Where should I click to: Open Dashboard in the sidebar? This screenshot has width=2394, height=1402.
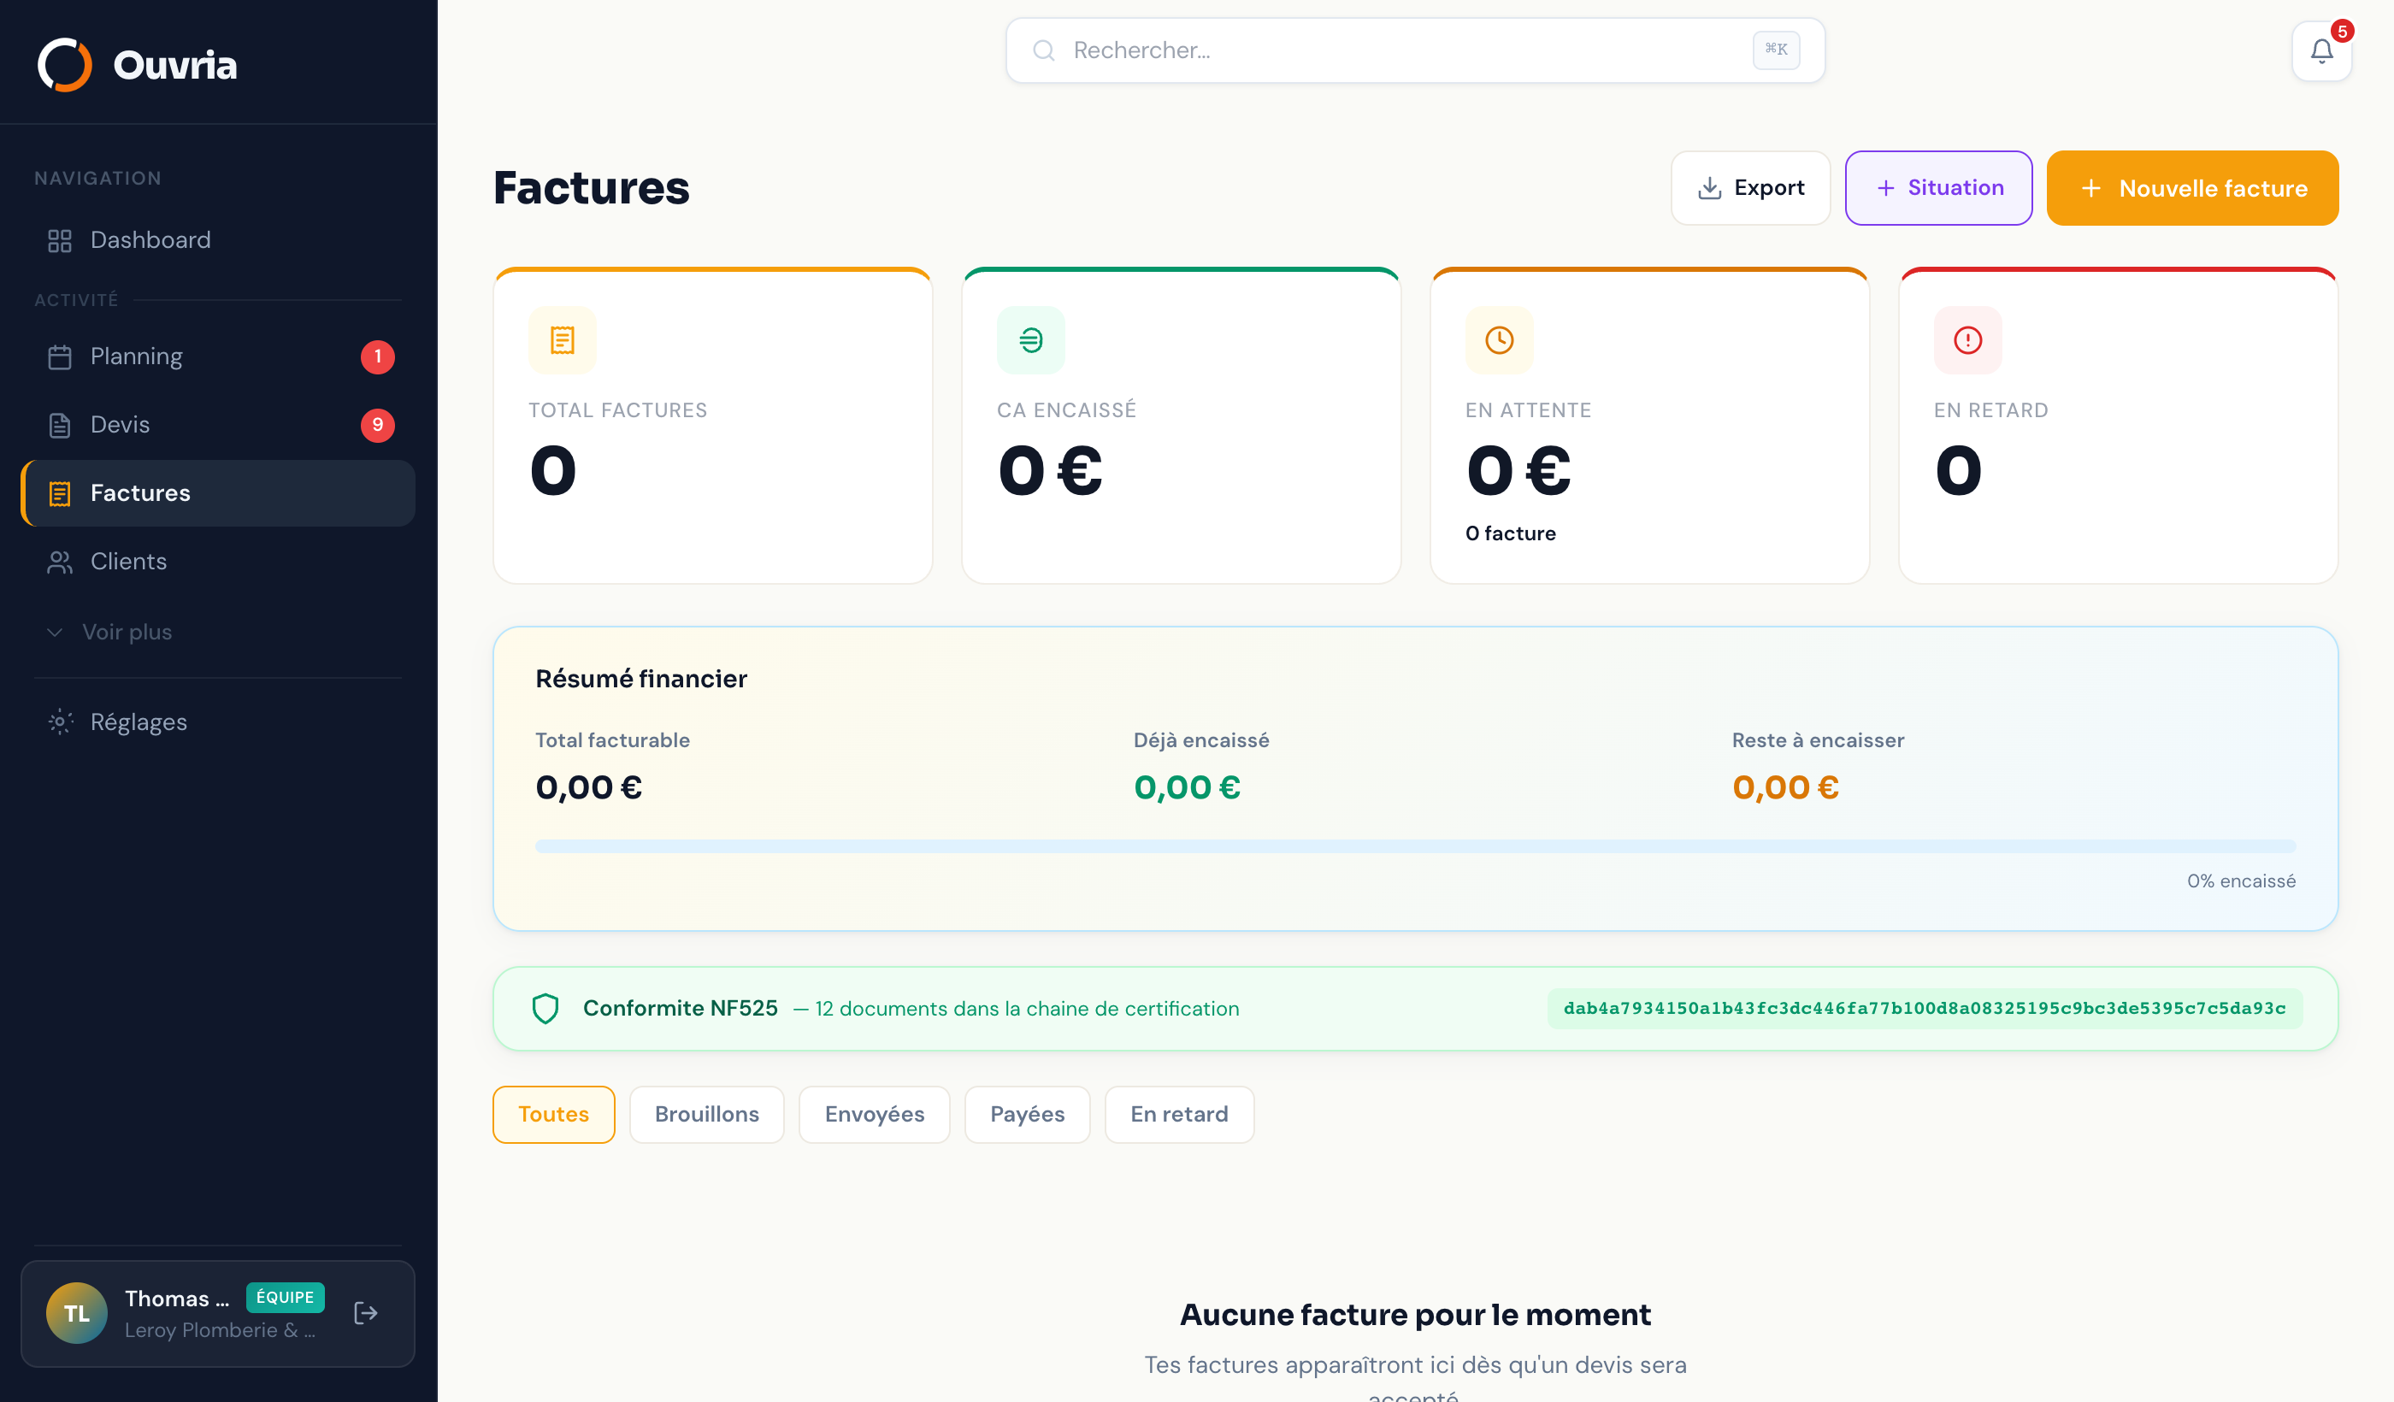pos(217,241)
